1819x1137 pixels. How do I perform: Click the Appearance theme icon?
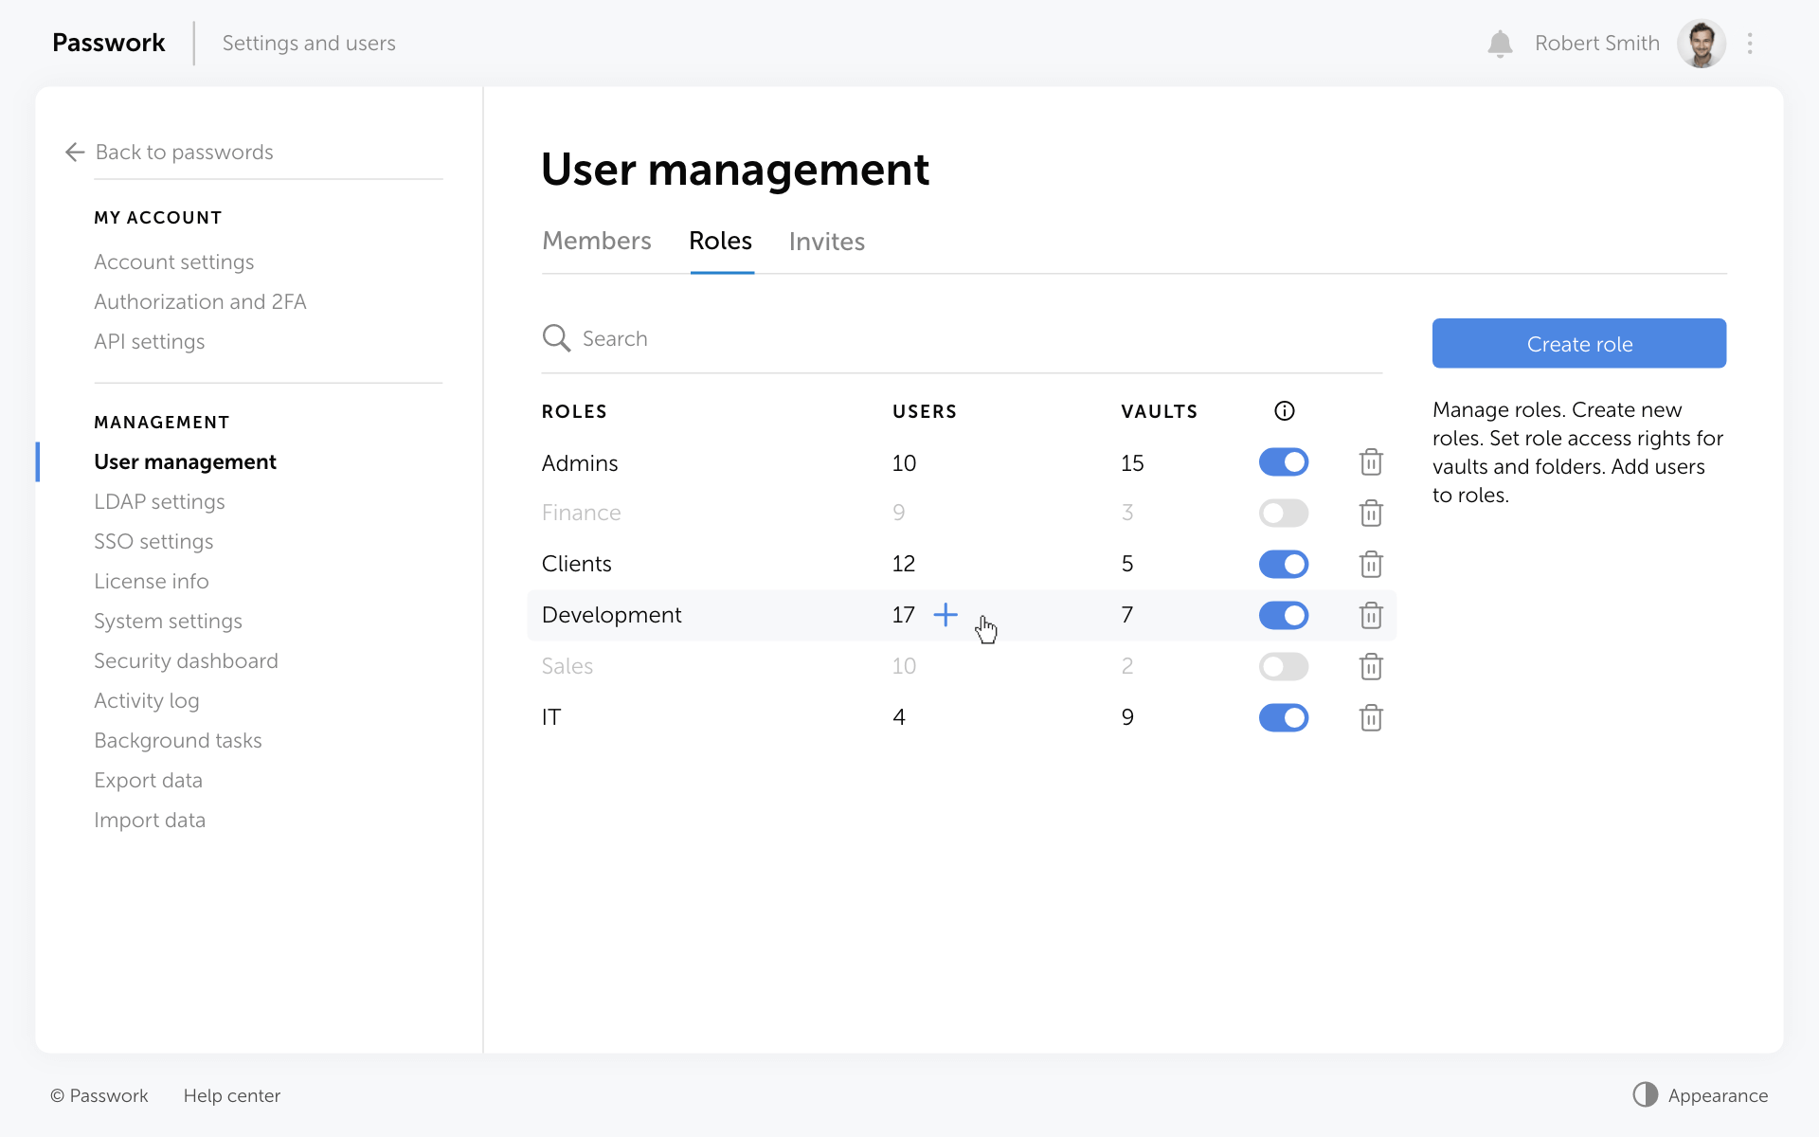pyautogui.click(x=1646, y=1095)
